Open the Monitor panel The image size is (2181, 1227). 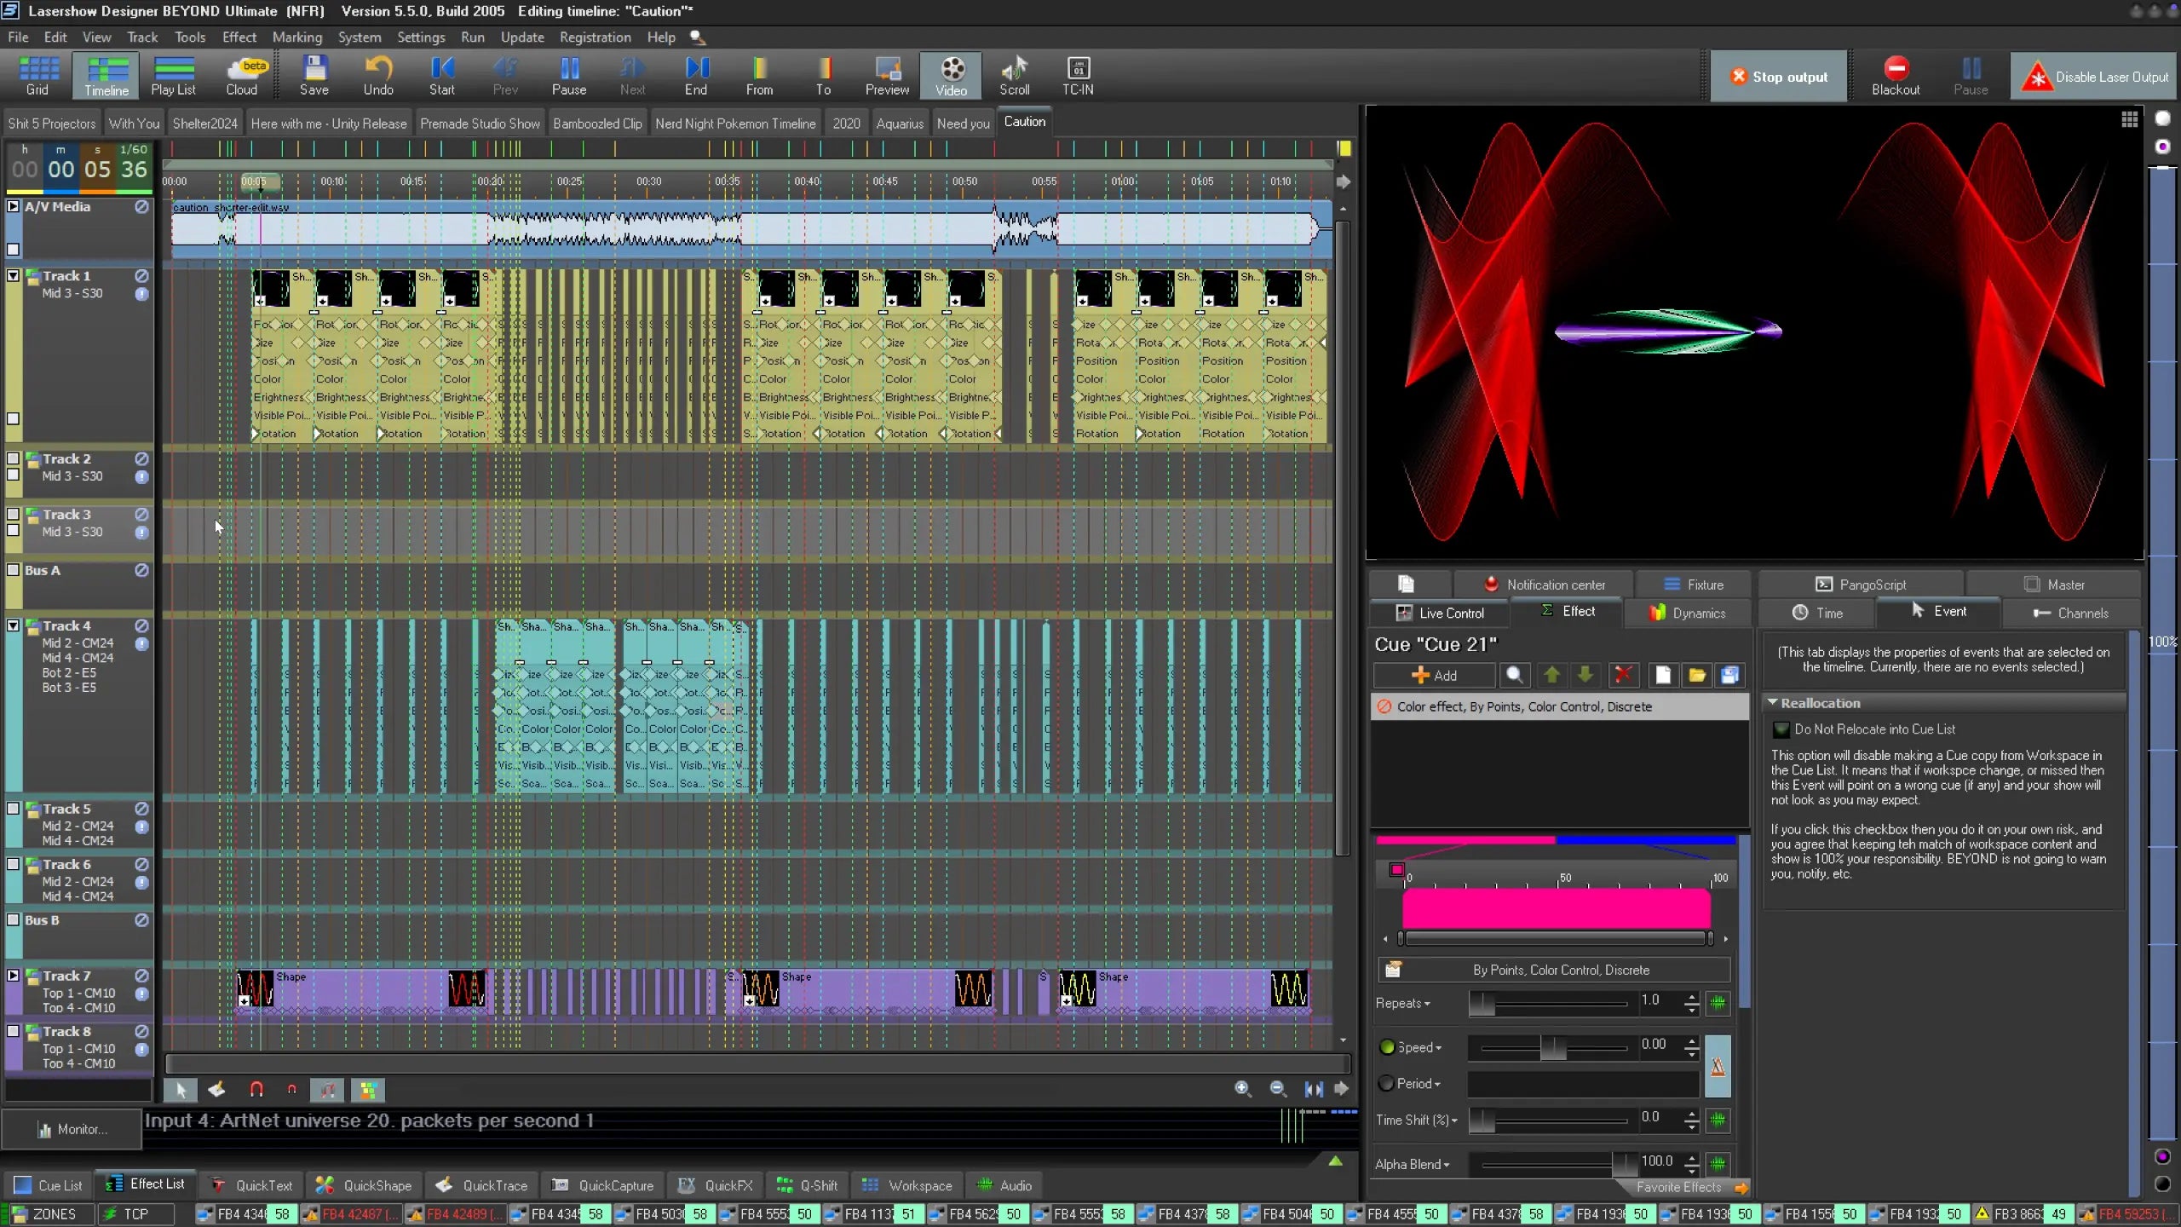coord(72,1129)
